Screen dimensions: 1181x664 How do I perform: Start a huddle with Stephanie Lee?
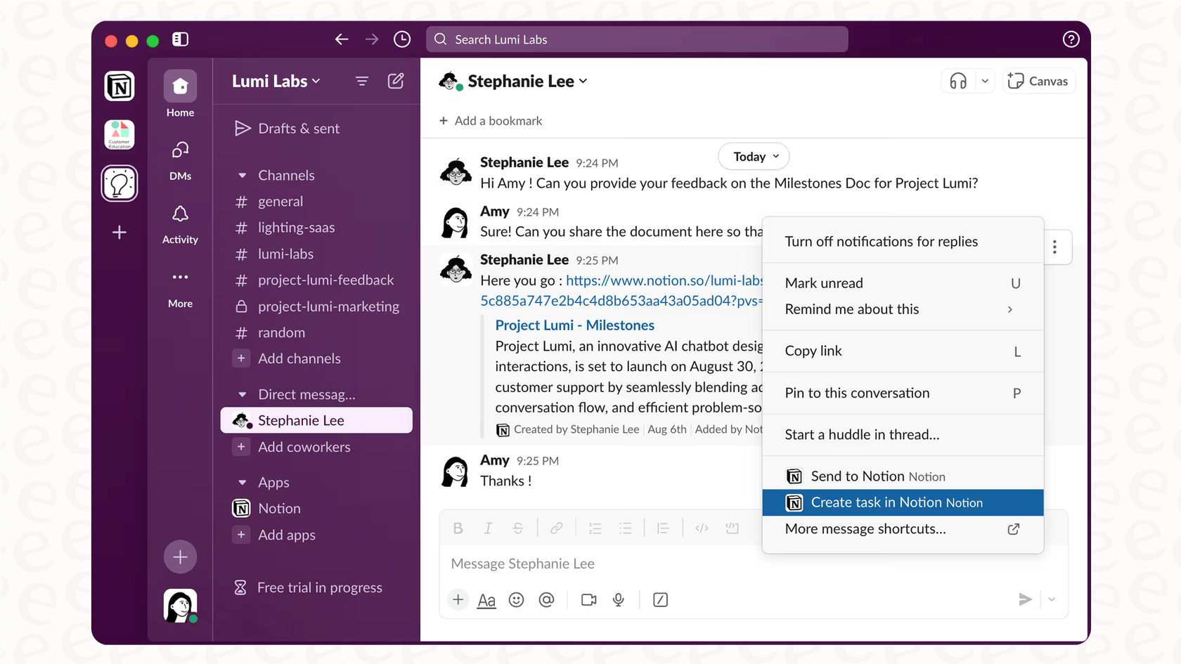pyautogui.click(x=957, y=80)
